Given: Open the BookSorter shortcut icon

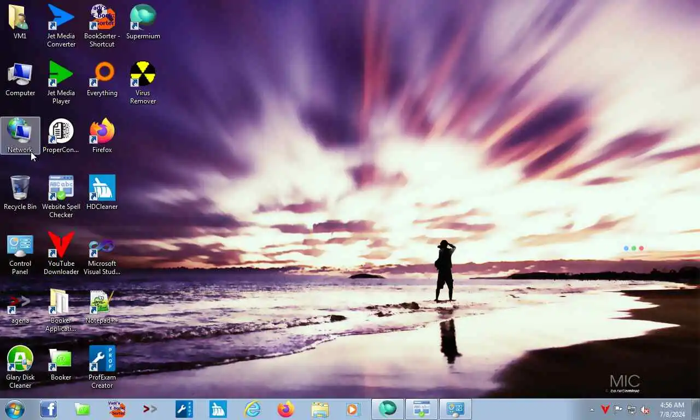Looking at the screenshot, I should pyautogui.click(x=102, y=26).
